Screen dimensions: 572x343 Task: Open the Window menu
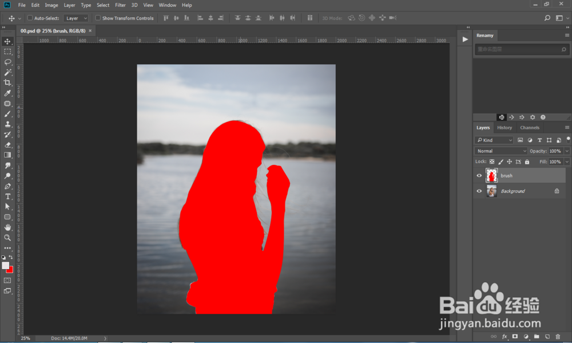pyautogui.click(x=168, y=5)
